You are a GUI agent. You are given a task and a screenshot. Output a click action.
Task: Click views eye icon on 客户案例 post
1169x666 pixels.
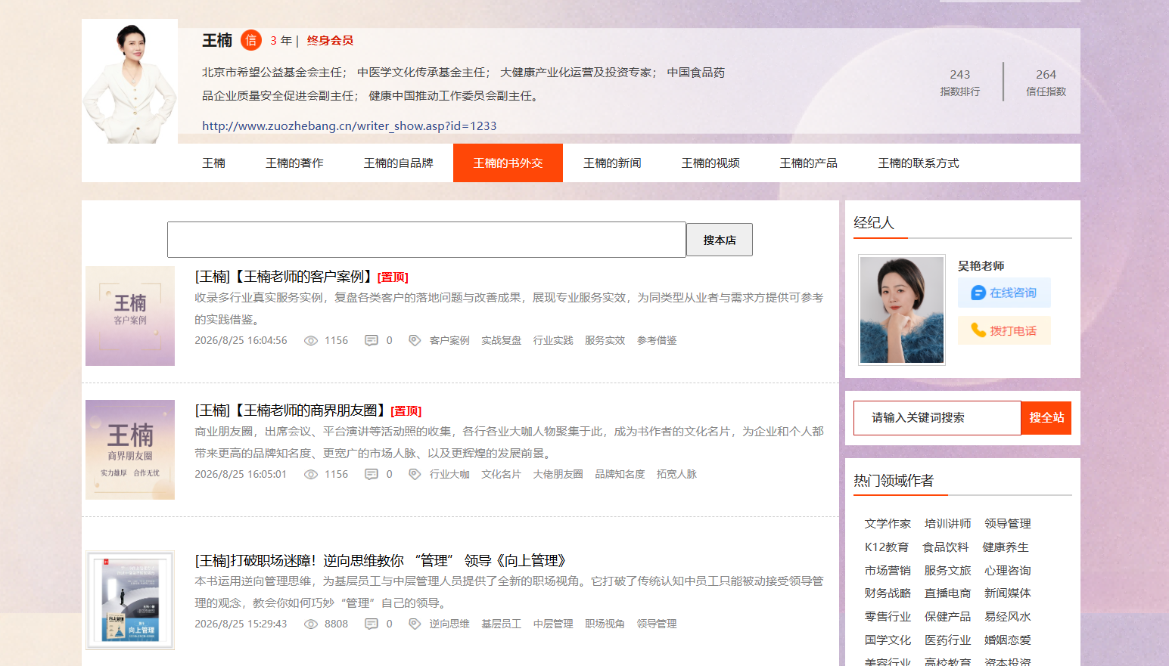pyautogui.click(x=311, y=341)
